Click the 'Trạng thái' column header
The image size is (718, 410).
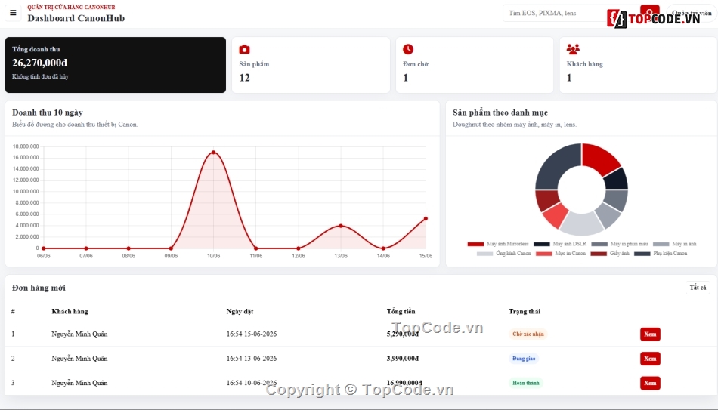click(x=525, y=311)
